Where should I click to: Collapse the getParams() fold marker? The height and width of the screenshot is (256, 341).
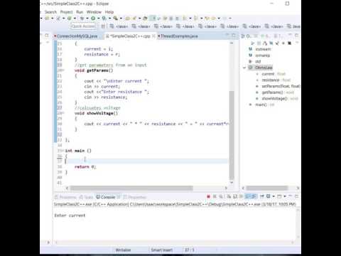pyautogui.click(x=63, y=70)
